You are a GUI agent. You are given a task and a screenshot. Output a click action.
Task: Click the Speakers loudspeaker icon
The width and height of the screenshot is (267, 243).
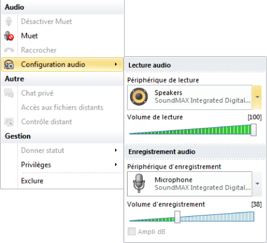139,97
